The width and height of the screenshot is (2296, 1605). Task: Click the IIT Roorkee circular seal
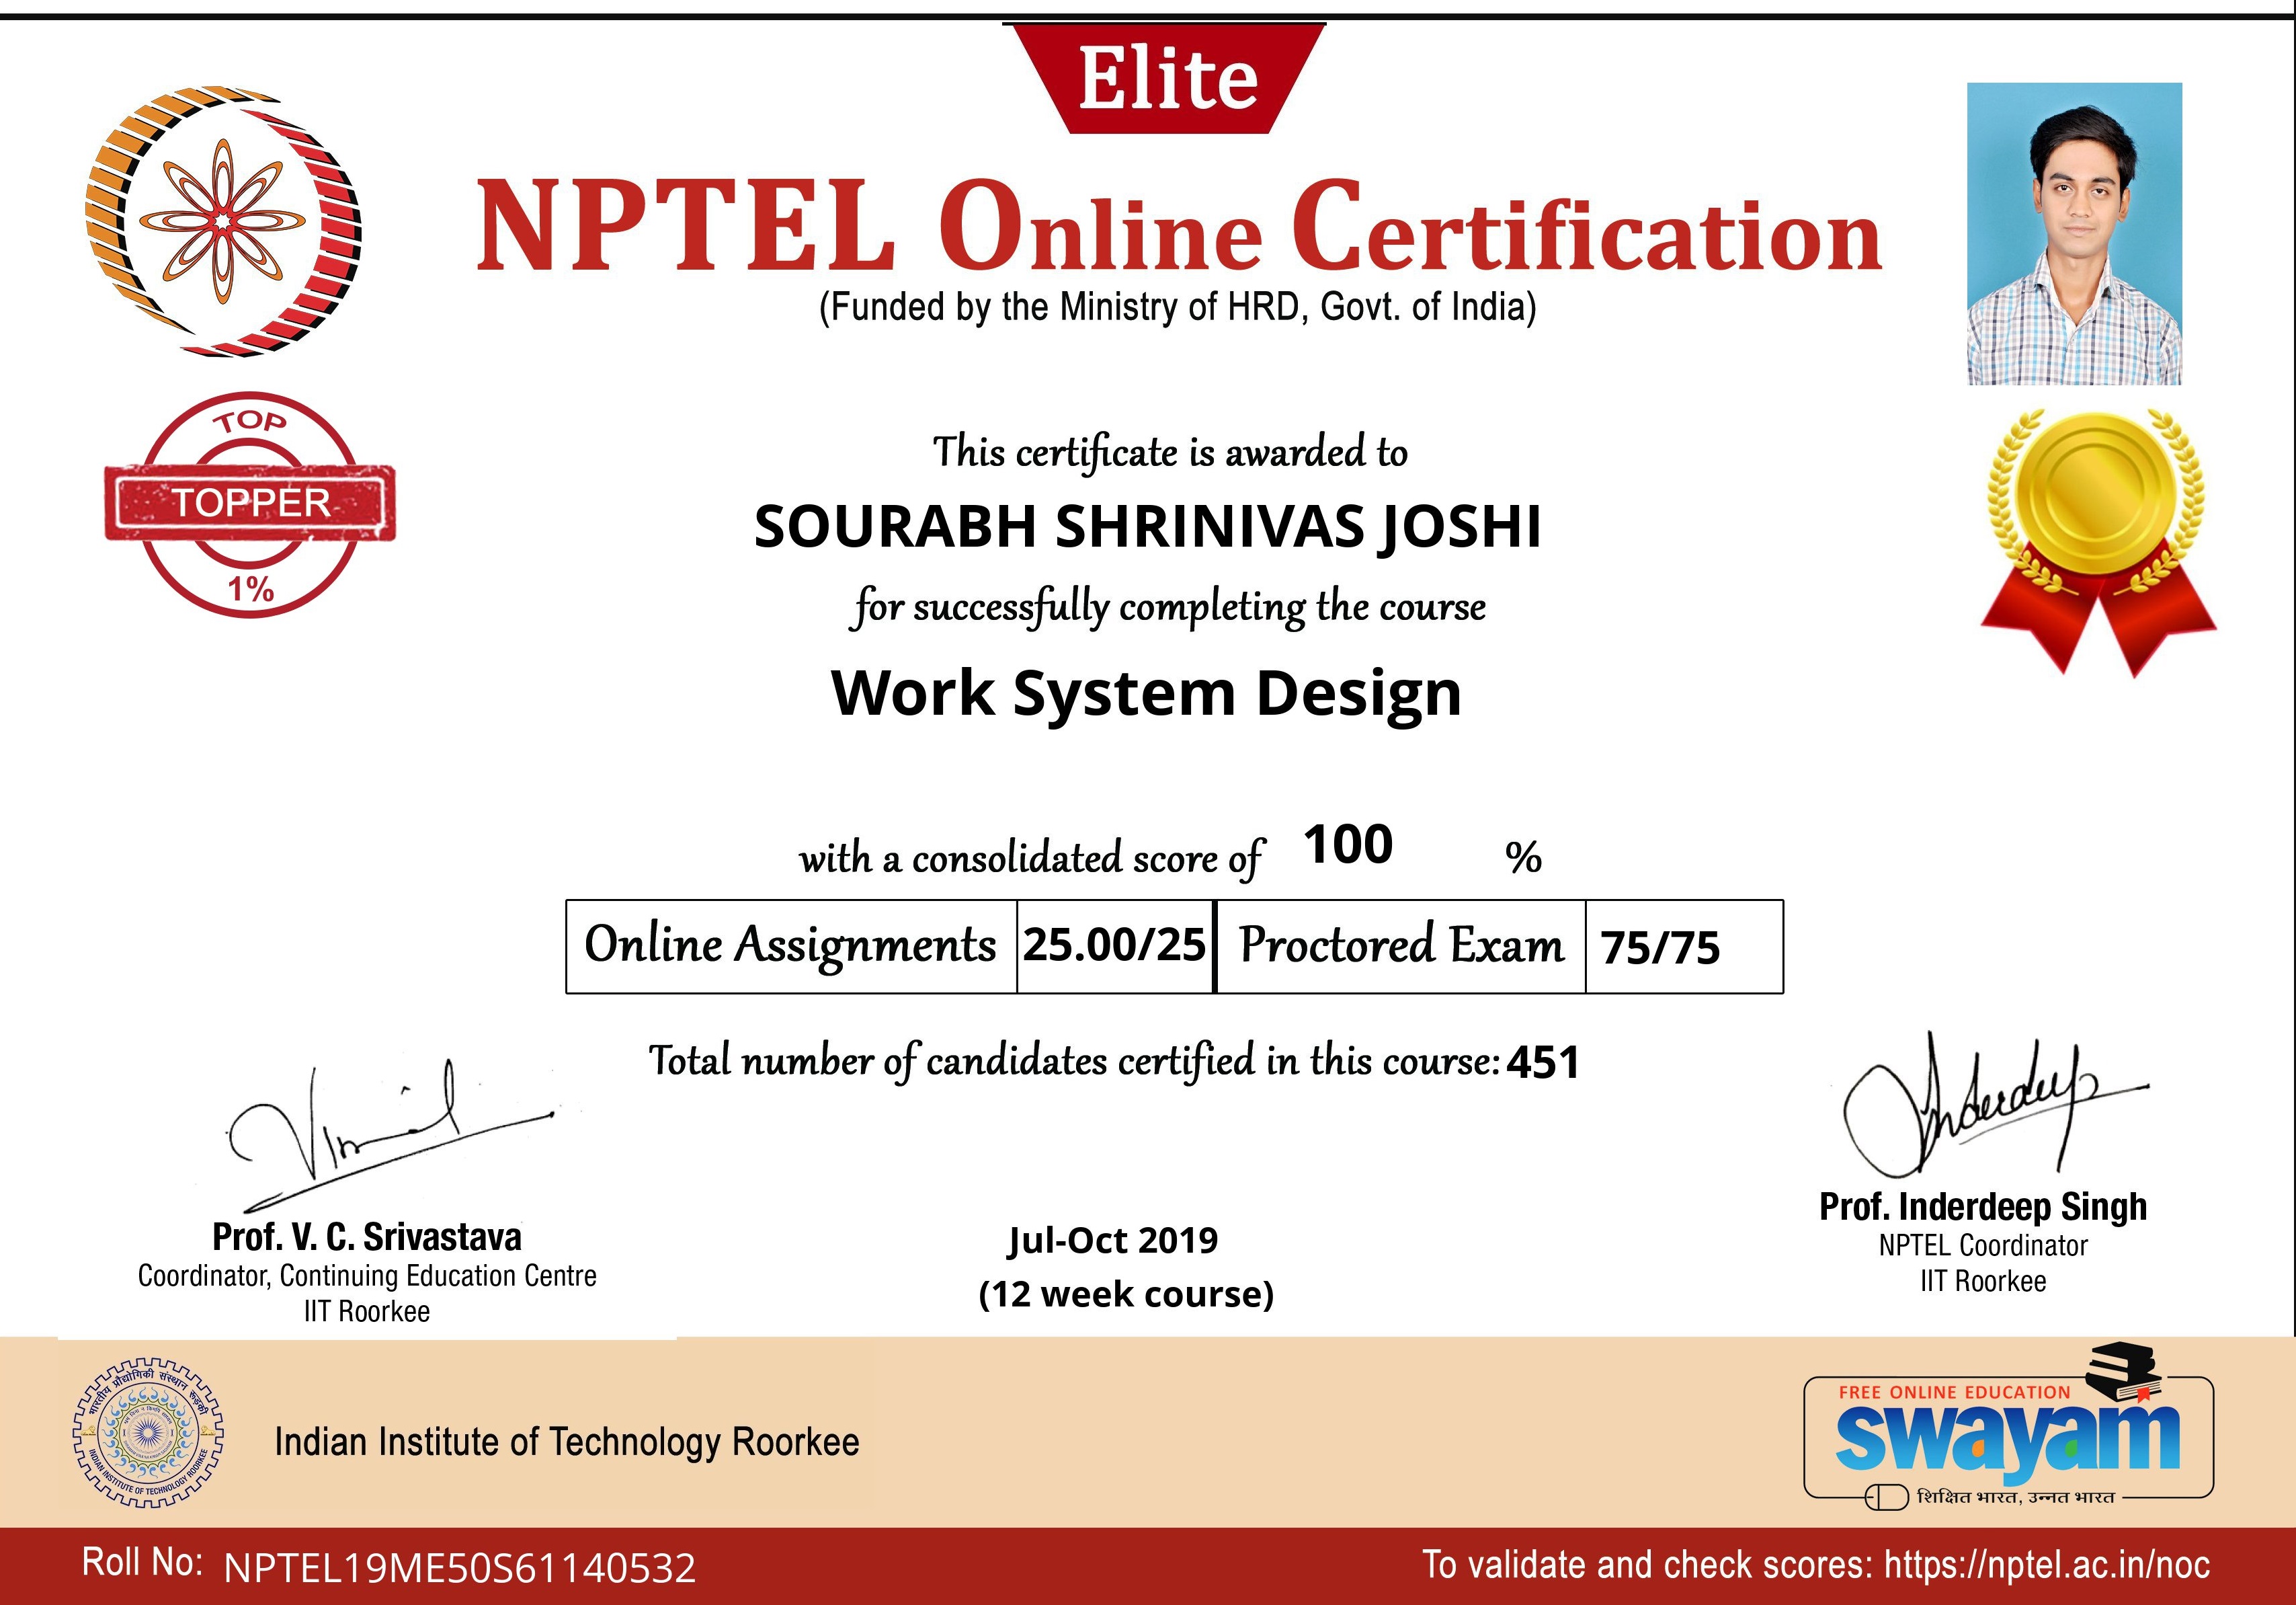click(147, 1433)
